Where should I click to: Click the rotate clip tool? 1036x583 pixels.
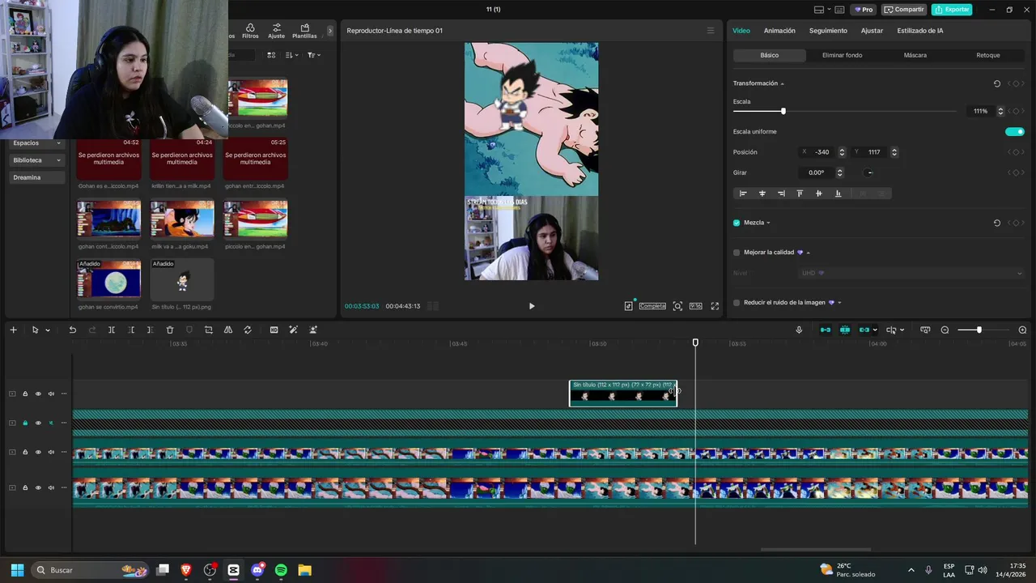[x=248, y=330]
